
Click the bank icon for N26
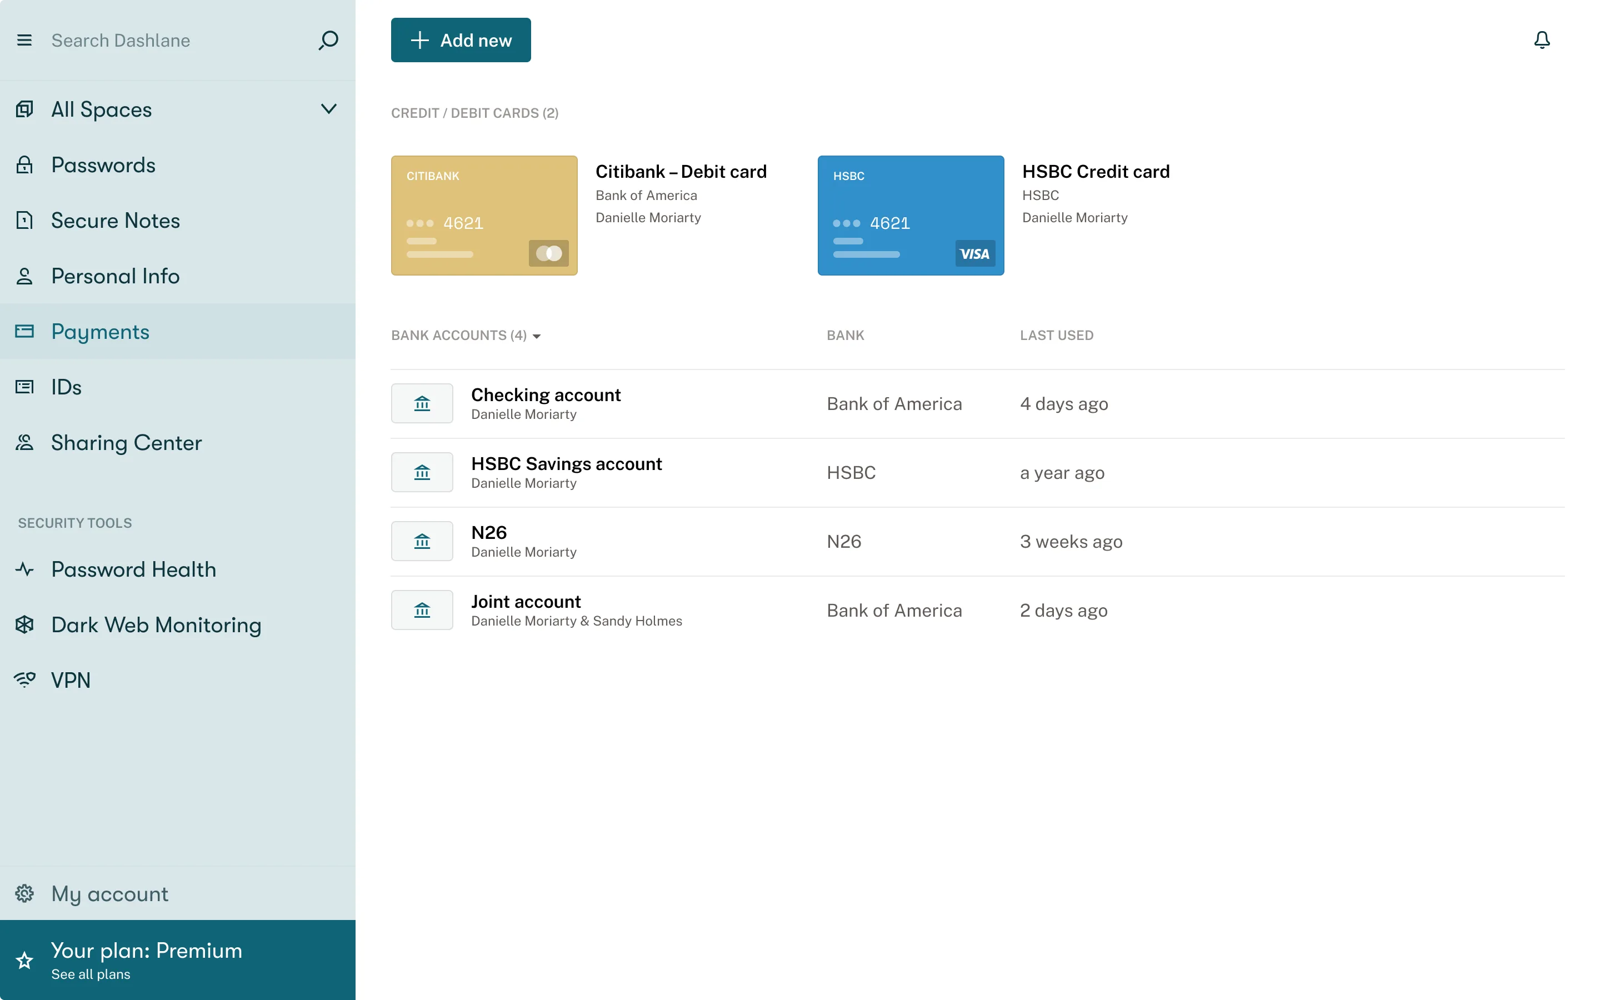[422, 541]
